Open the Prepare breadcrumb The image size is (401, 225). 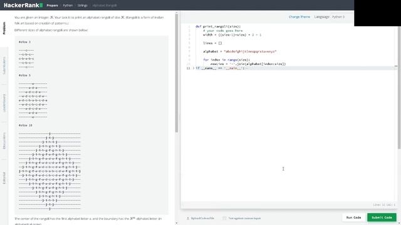coord(52,6)
